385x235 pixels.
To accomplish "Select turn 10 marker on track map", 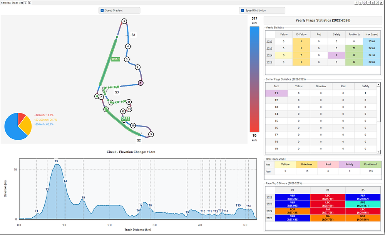I will coord(133,126).
